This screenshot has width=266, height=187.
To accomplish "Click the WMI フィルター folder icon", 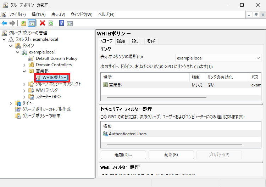I will click(31, 90).
